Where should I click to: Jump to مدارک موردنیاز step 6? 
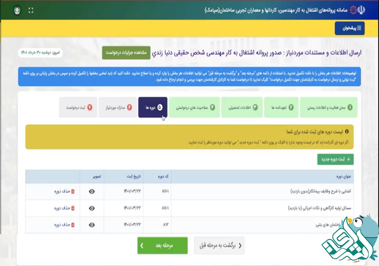pyautogui.click(x=117, y=108)
